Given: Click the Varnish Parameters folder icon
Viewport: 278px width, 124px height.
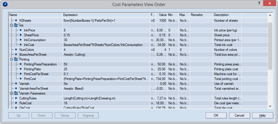Looking at the screenshot, I should [x=16, y=93].
